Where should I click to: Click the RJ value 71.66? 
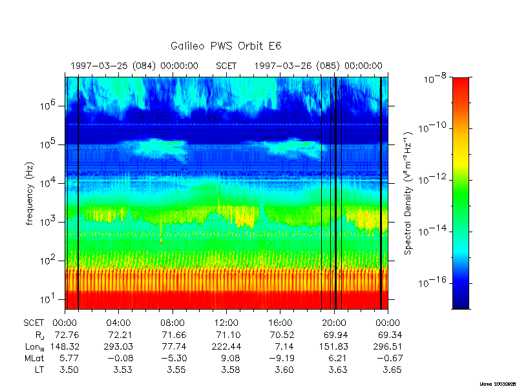click(x=174, y=335)
